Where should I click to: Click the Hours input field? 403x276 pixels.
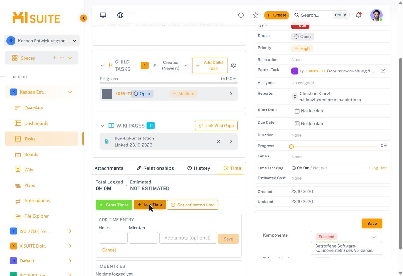[113, 238]
